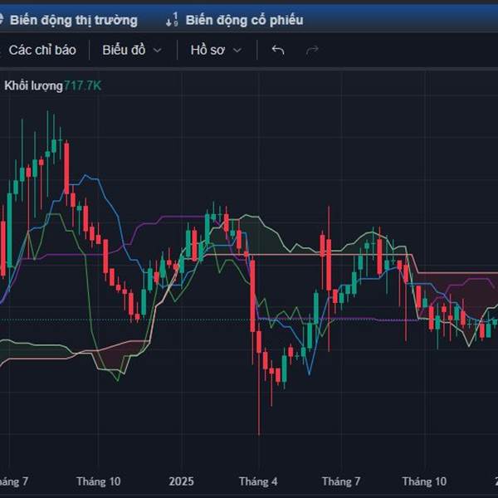
Task: Click the 2025 time axis label
Action: point(181,481)
